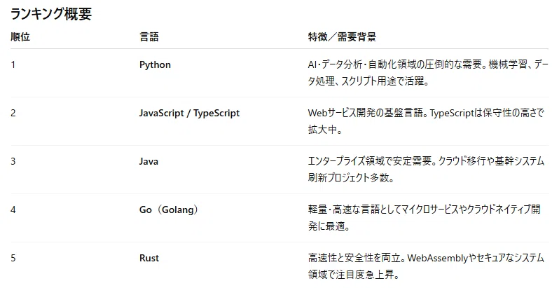Image resolution: width=552 pixels, height=288 pixels.
Task: Click the "特徴／需要背景" column header
Action: click(342, 36)
